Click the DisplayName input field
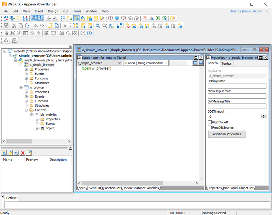Viewport: 272px width, 215px height. (237, 86)
